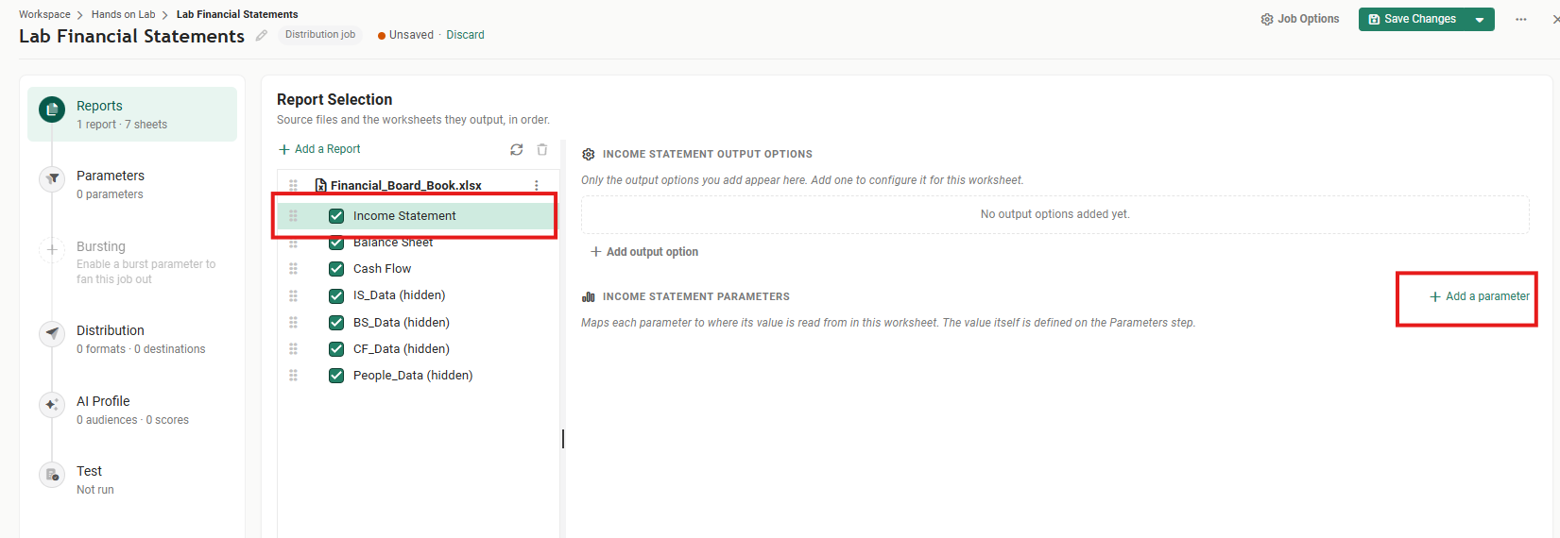The image size is (1560, 538).
Task: Select the People_Data (hidden) row
Action: pos(416,375)
